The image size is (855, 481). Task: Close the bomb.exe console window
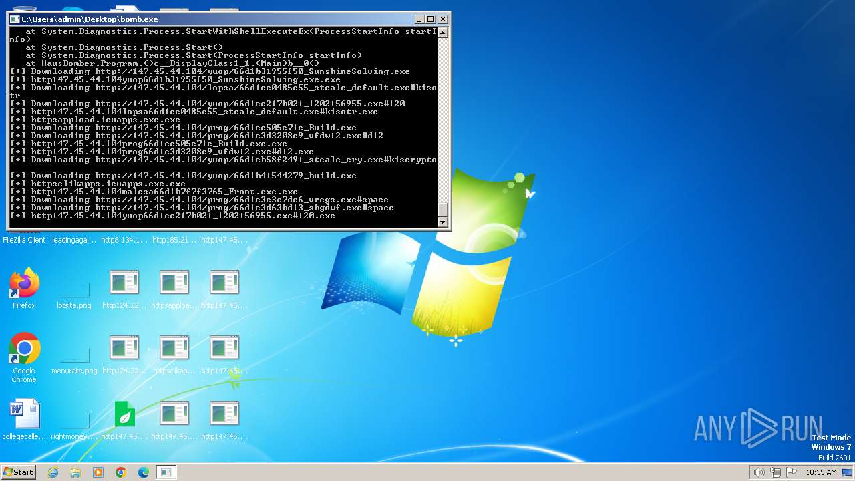(442, 19)
